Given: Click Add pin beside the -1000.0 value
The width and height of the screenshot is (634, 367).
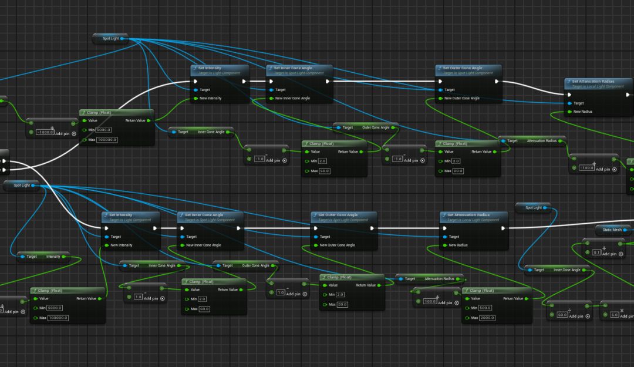Looking at the screenshot, I should coord(66,133).
